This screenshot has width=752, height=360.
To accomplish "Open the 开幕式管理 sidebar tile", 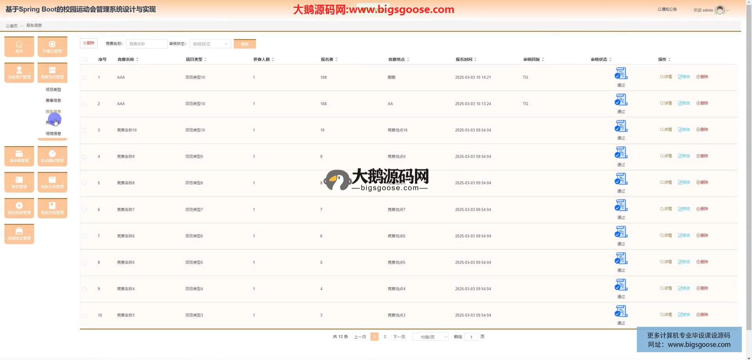I will [x=52, y=47].
